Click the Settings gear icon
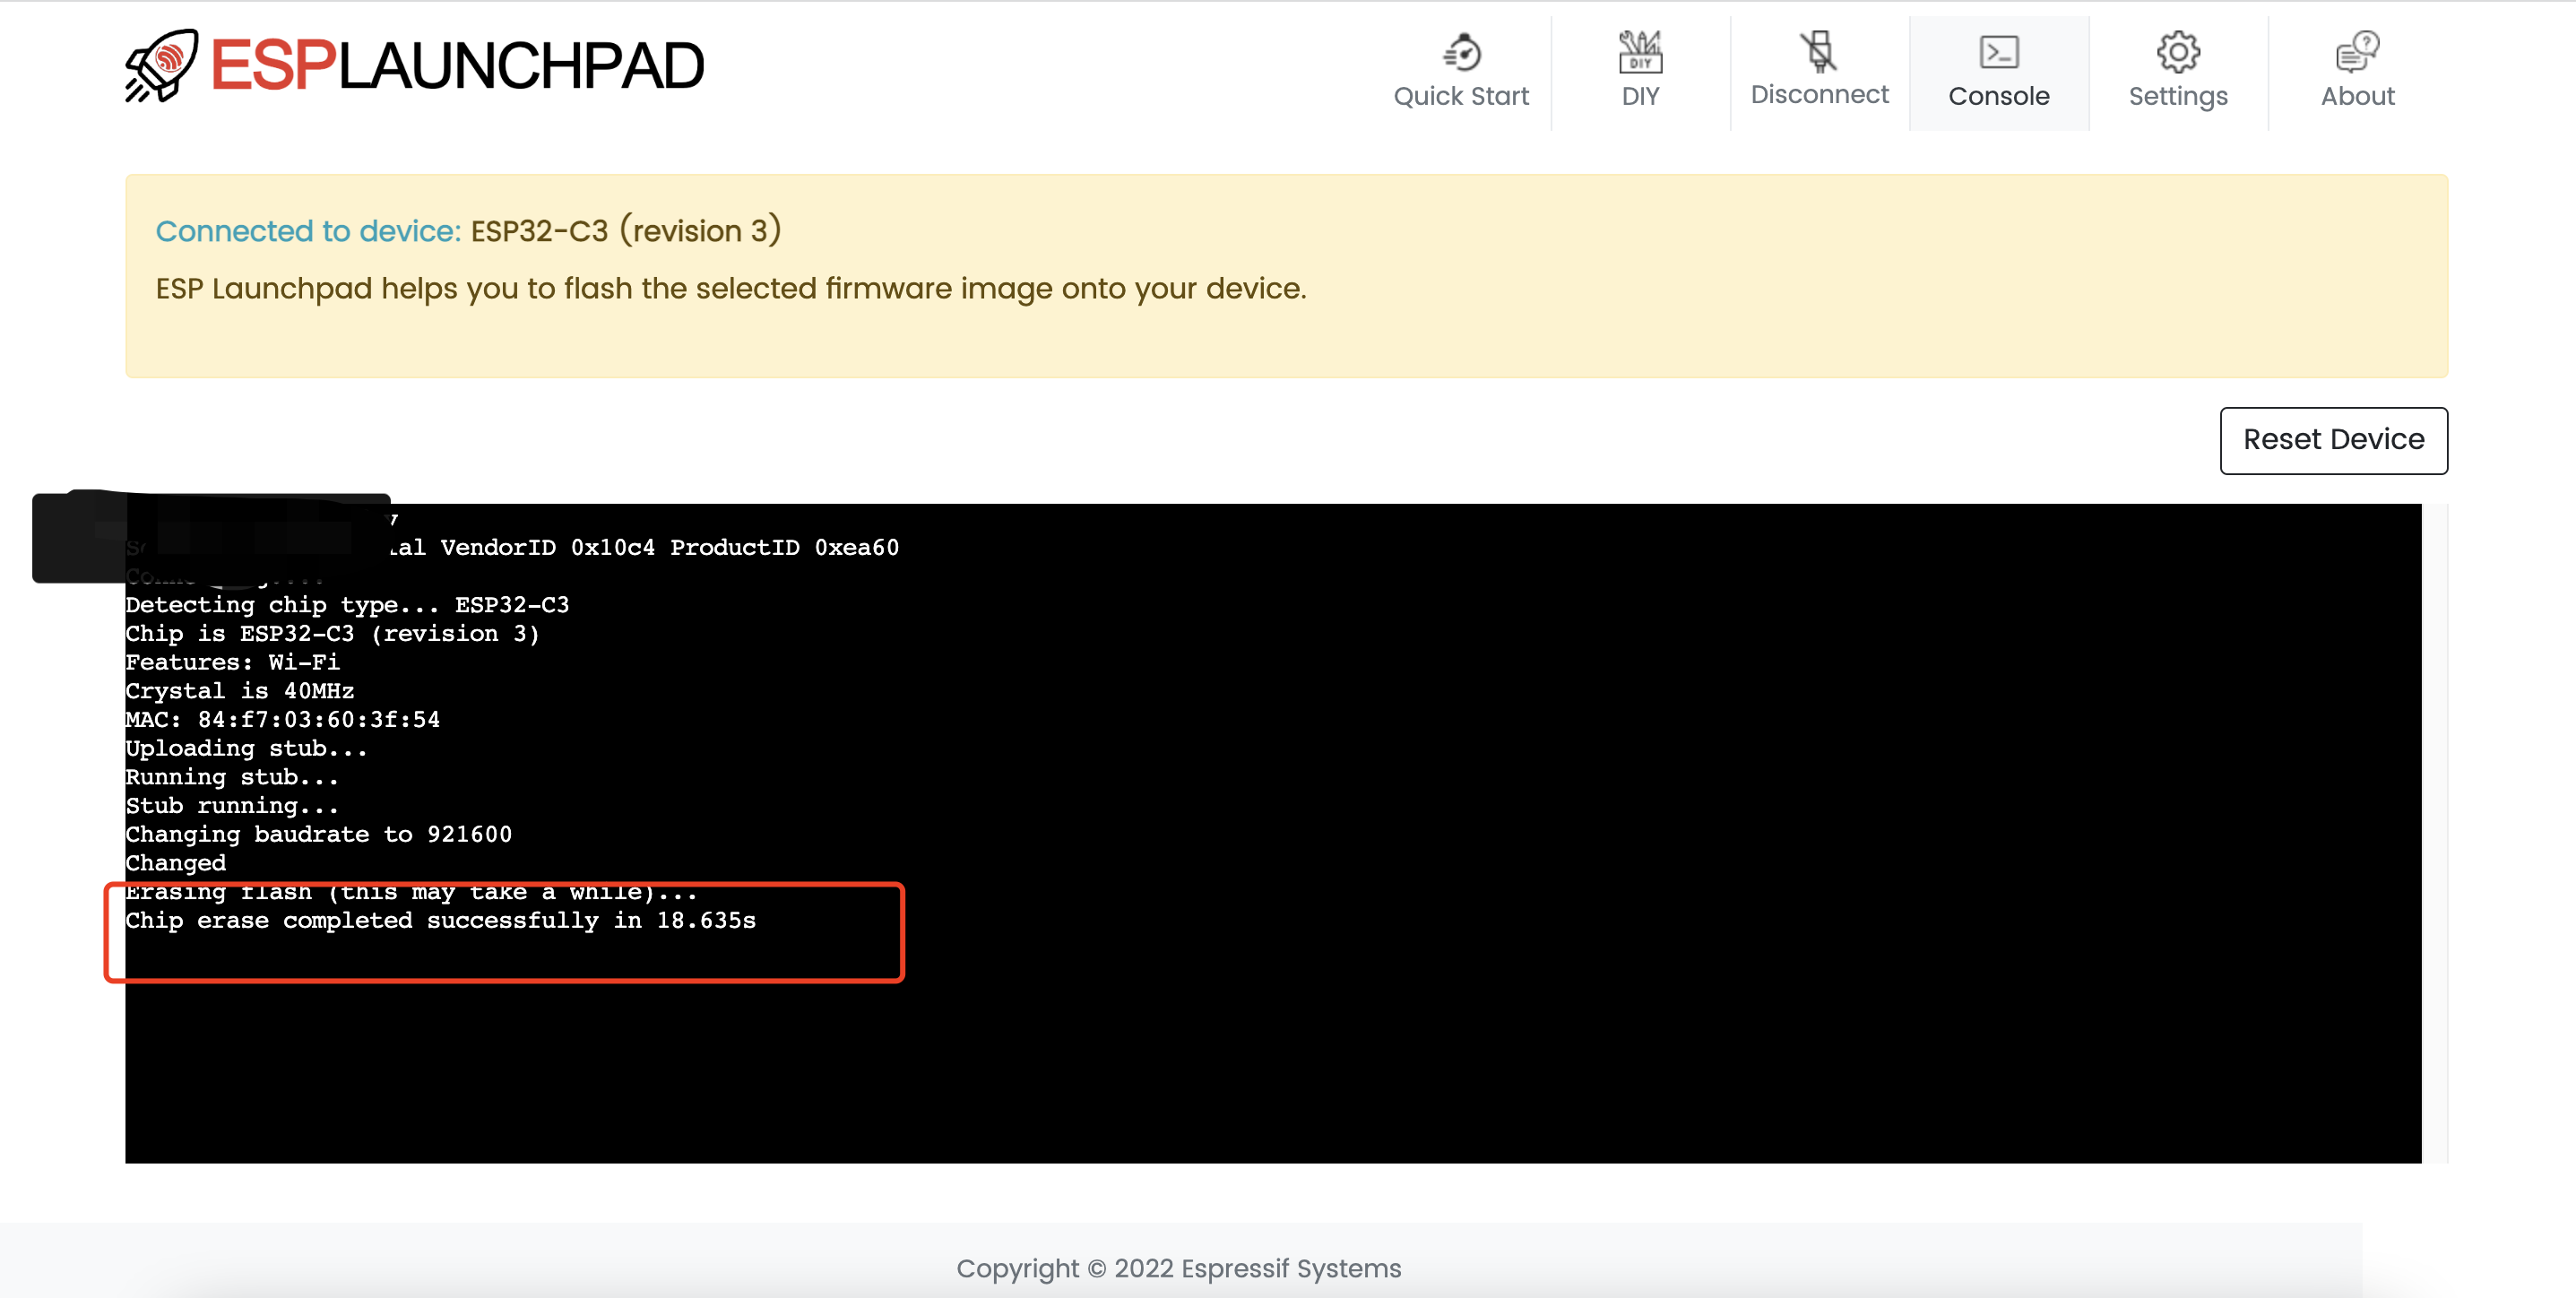Screen dimensions: 2576x1298 tap(2177, 52)
